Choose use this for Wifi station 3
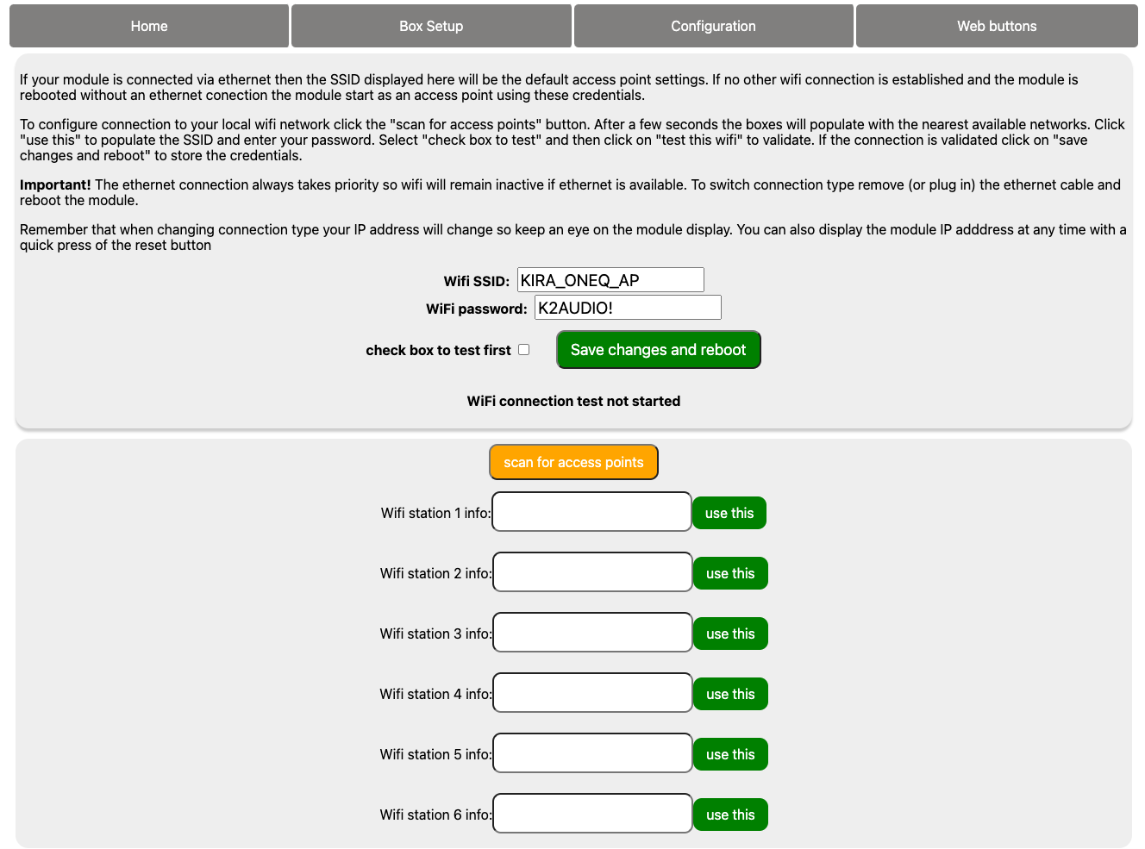 pos(730,634)
